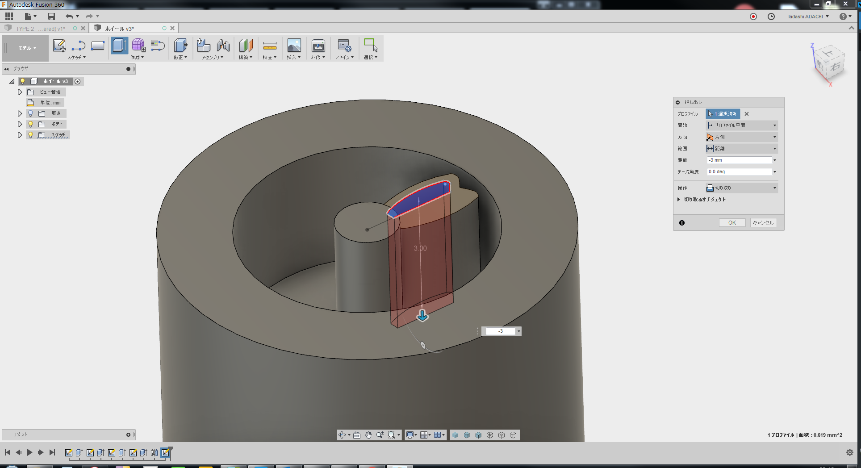Expand 切り取るオブジェクト section
The image size is (861, 468).
point(679,200)
